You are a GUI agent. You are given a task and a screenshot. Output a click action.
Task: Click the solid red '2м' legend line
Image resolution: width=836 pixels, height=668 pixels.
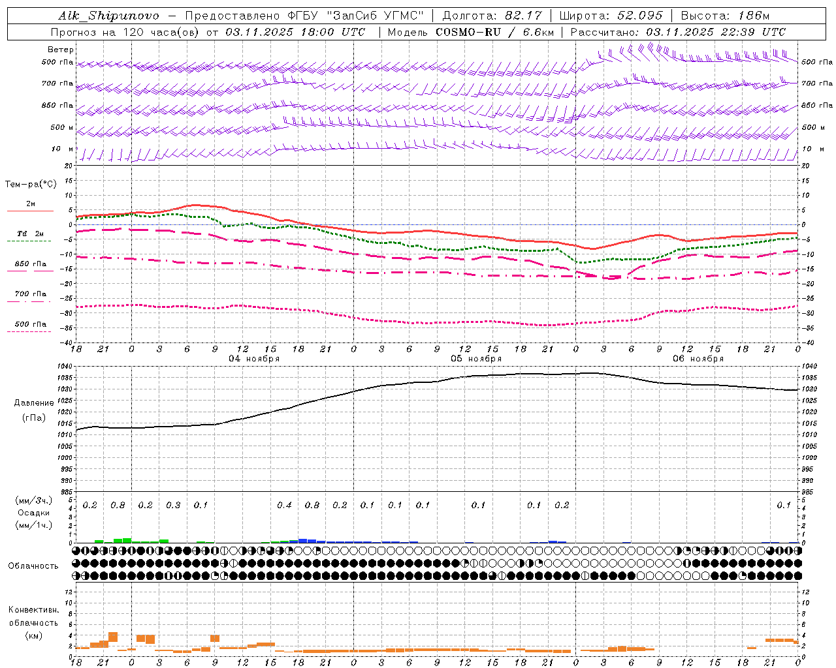[31, 211]
